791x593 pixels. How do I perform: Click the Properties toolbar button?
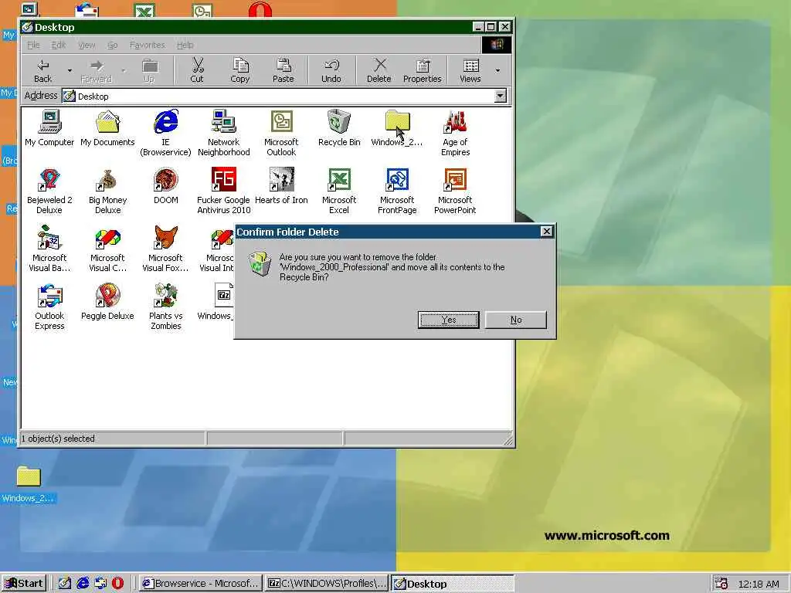click(423, 70)
